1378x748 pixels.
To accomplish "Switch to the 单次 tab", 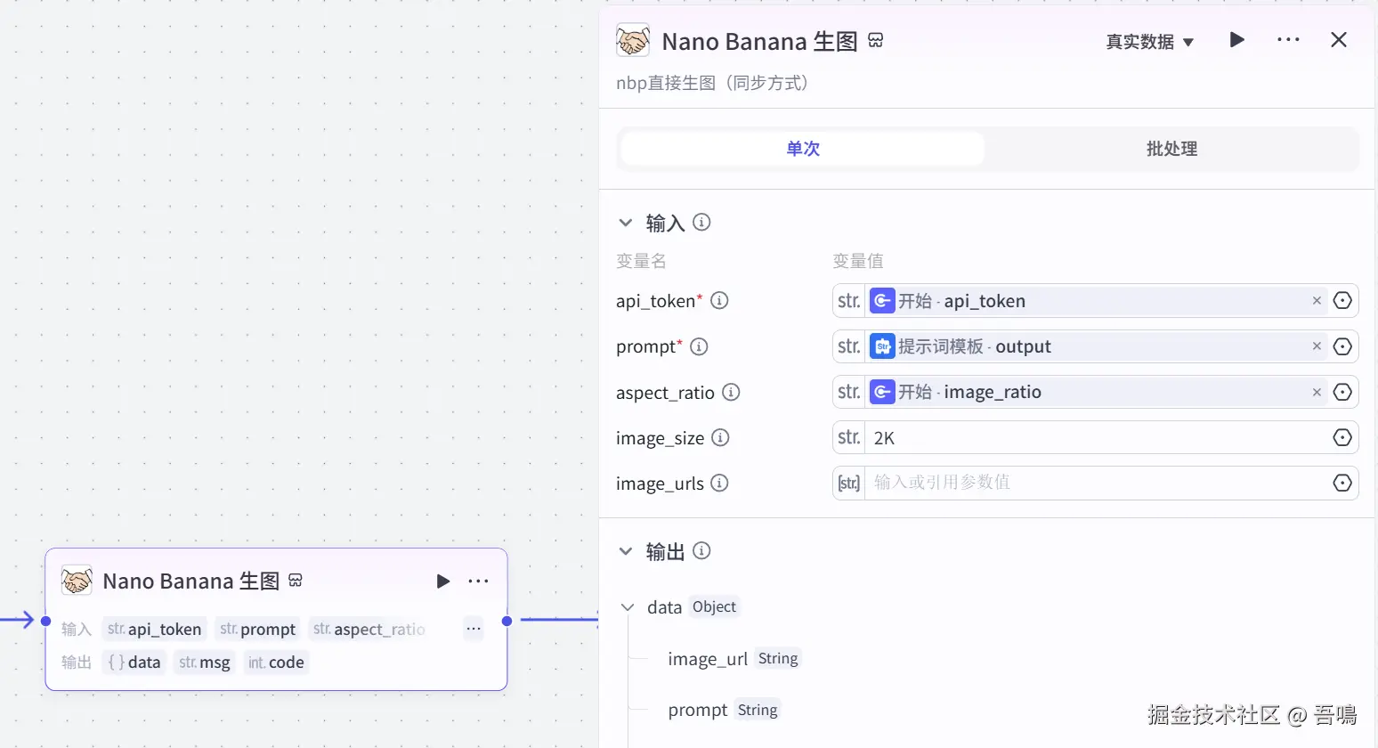I will point(803,149).
